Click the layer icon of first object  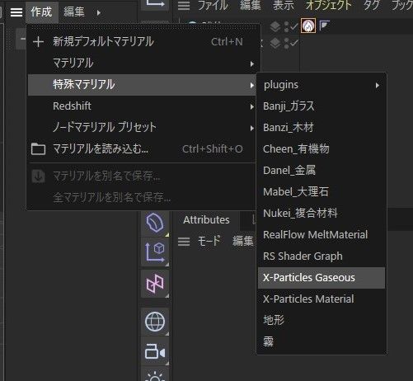275,26
